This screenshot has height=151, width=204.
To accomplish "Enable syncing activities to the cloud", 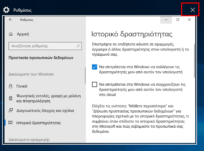I will click(94, 84).
